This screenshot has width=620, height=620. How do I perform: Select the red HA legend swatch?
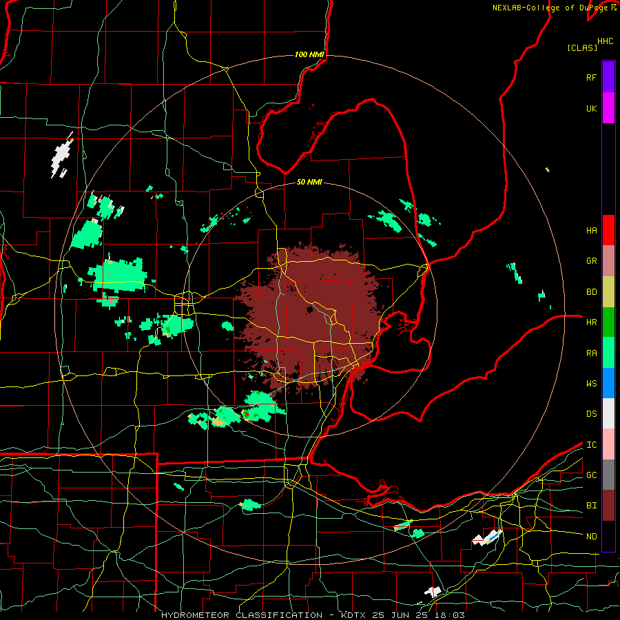click(608, 230)
